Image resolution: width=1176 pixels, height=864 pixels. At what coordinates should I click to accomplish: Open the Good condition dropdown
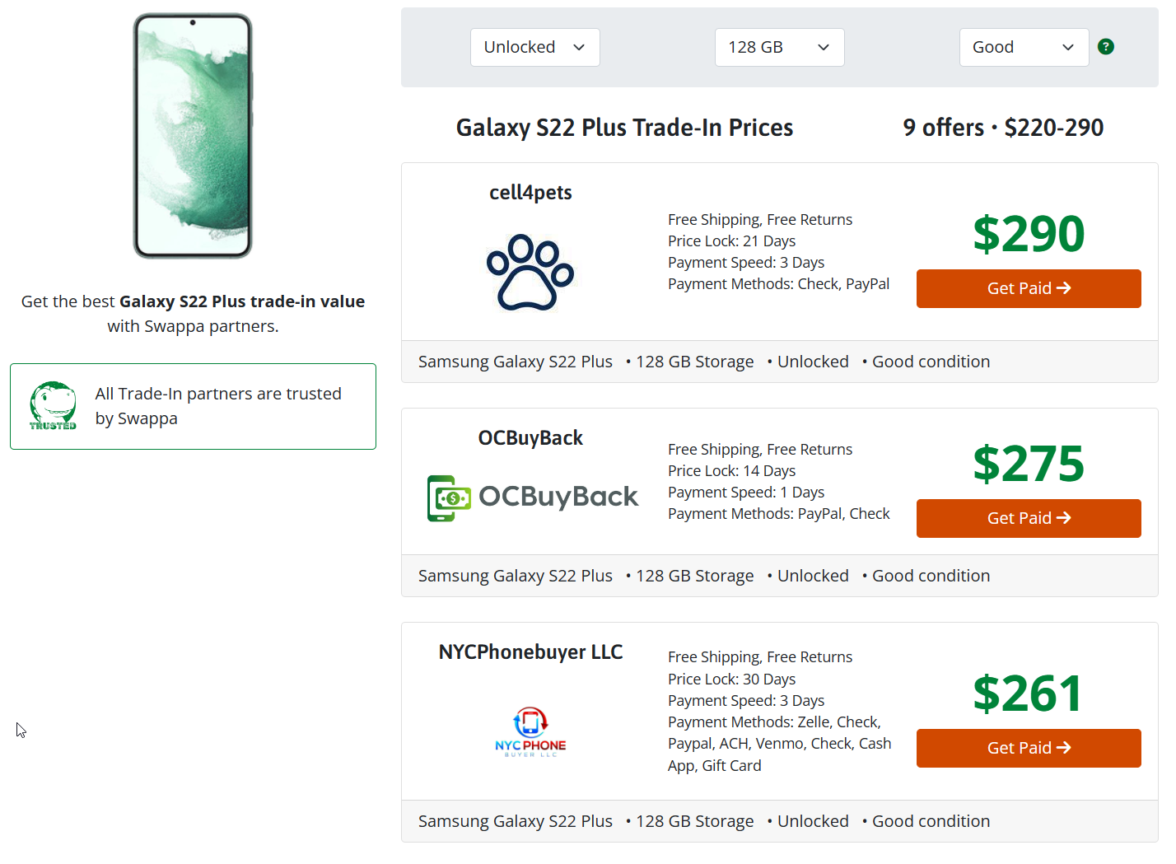1024,48
